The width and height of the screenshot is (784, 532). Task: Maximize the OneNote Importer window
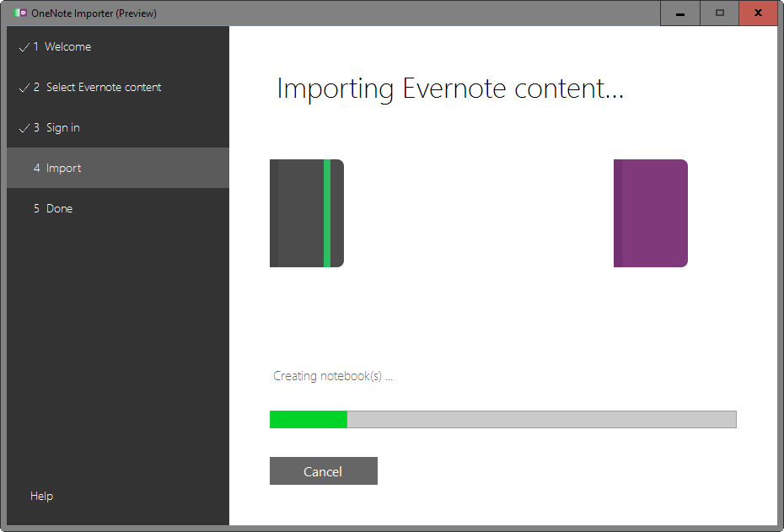719,13
